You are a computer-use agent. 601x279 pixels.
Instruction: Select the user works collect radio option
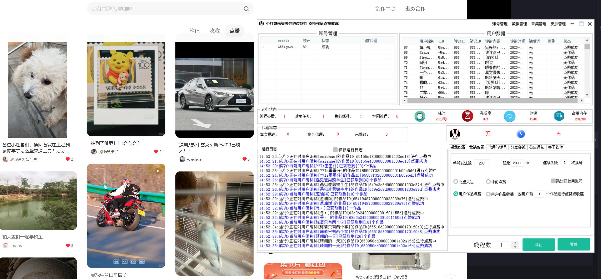tap(488, 194)
